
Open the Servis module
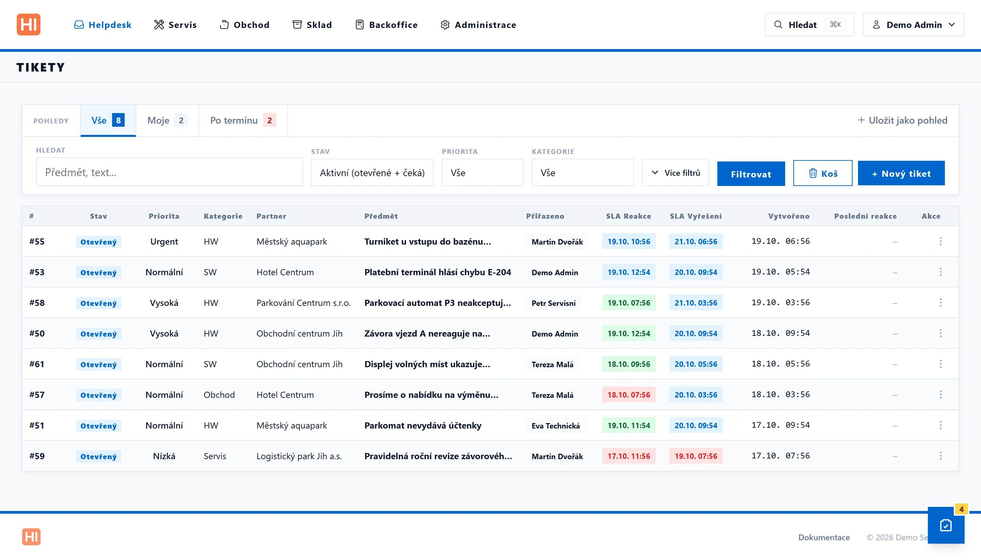point(175,25)
